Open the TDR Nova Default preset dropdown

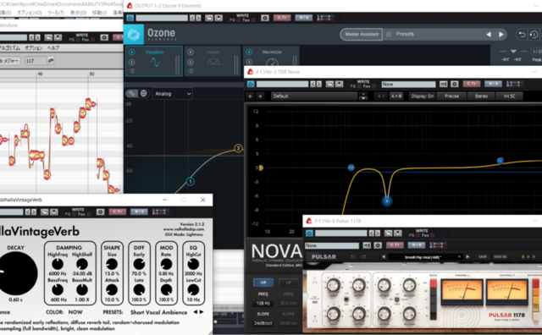point(314,96)
